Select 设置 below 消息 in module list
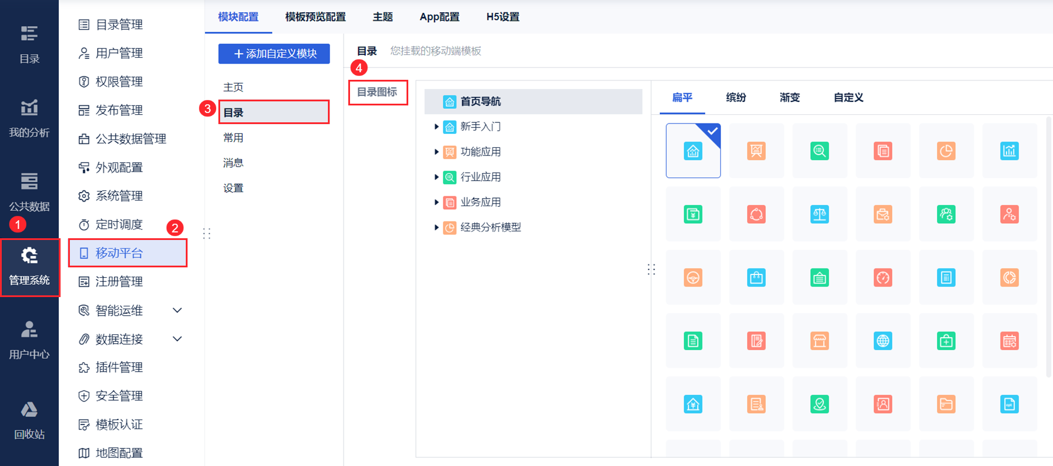The image size is (1053, 466). [234, 188]
